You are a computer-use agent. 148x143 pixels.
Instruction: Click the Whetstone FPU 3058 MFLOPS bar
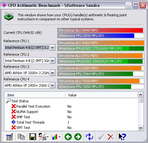(x=101, y=87)
